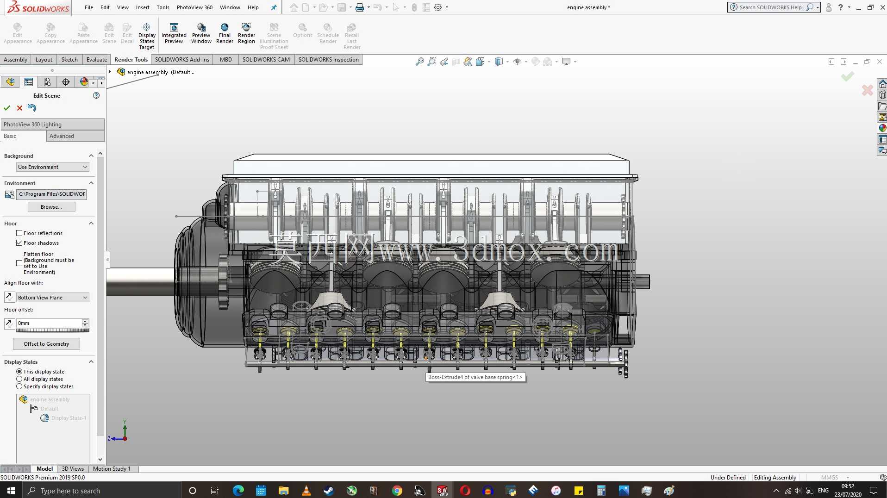The width and height of the screenshot is (887, 498).
Task: Open the Motion Study 1 tab
Action: (x=112, y=469)
